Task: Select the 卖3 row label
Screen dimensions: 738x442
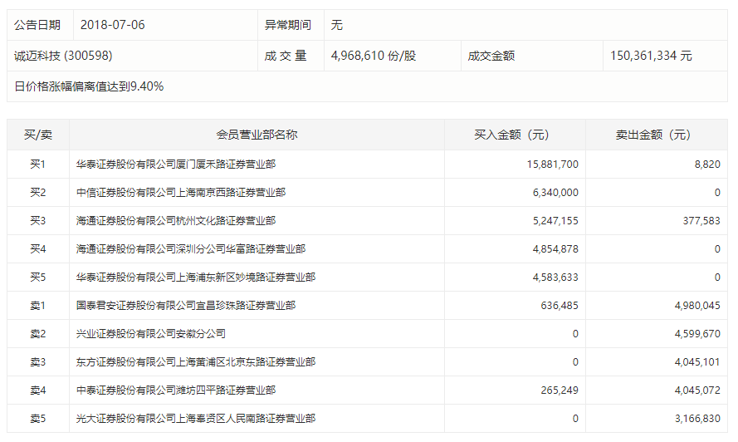Action: click(x=38, y=362)
